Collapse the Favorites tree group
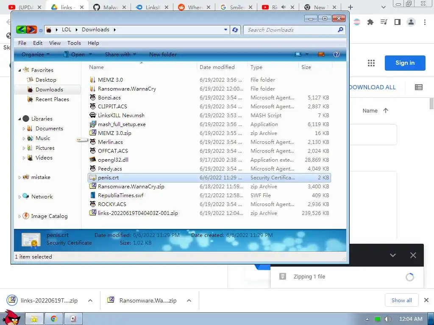This screenshot has width=434, height=325. point(19,70)
